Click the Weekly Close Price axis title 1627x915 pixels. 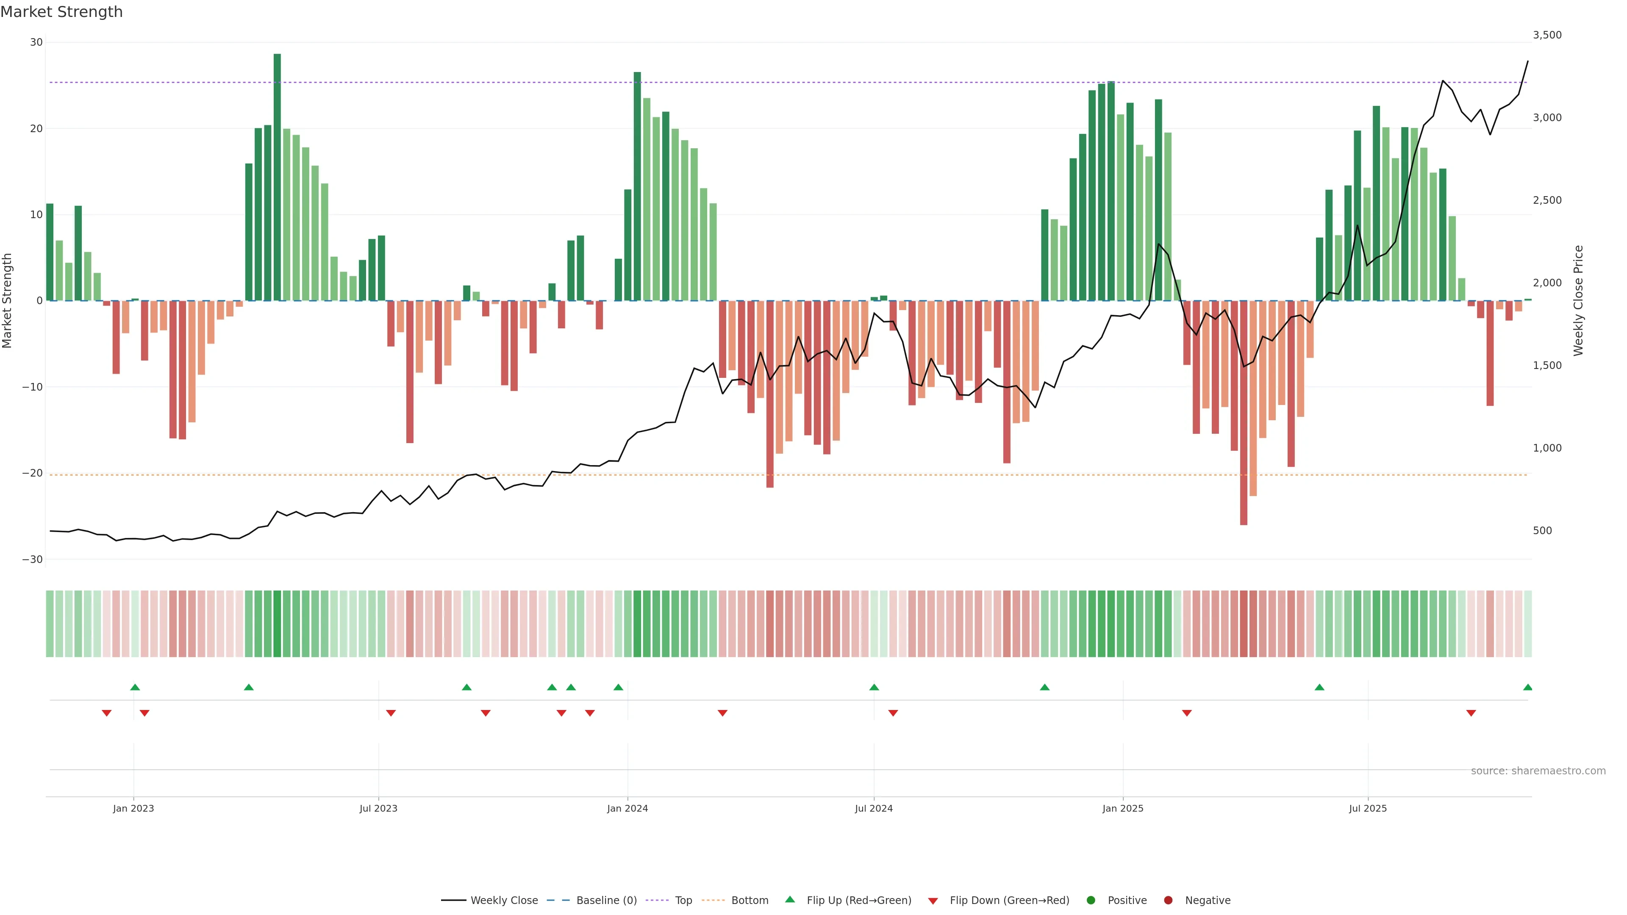[1578, 301]
